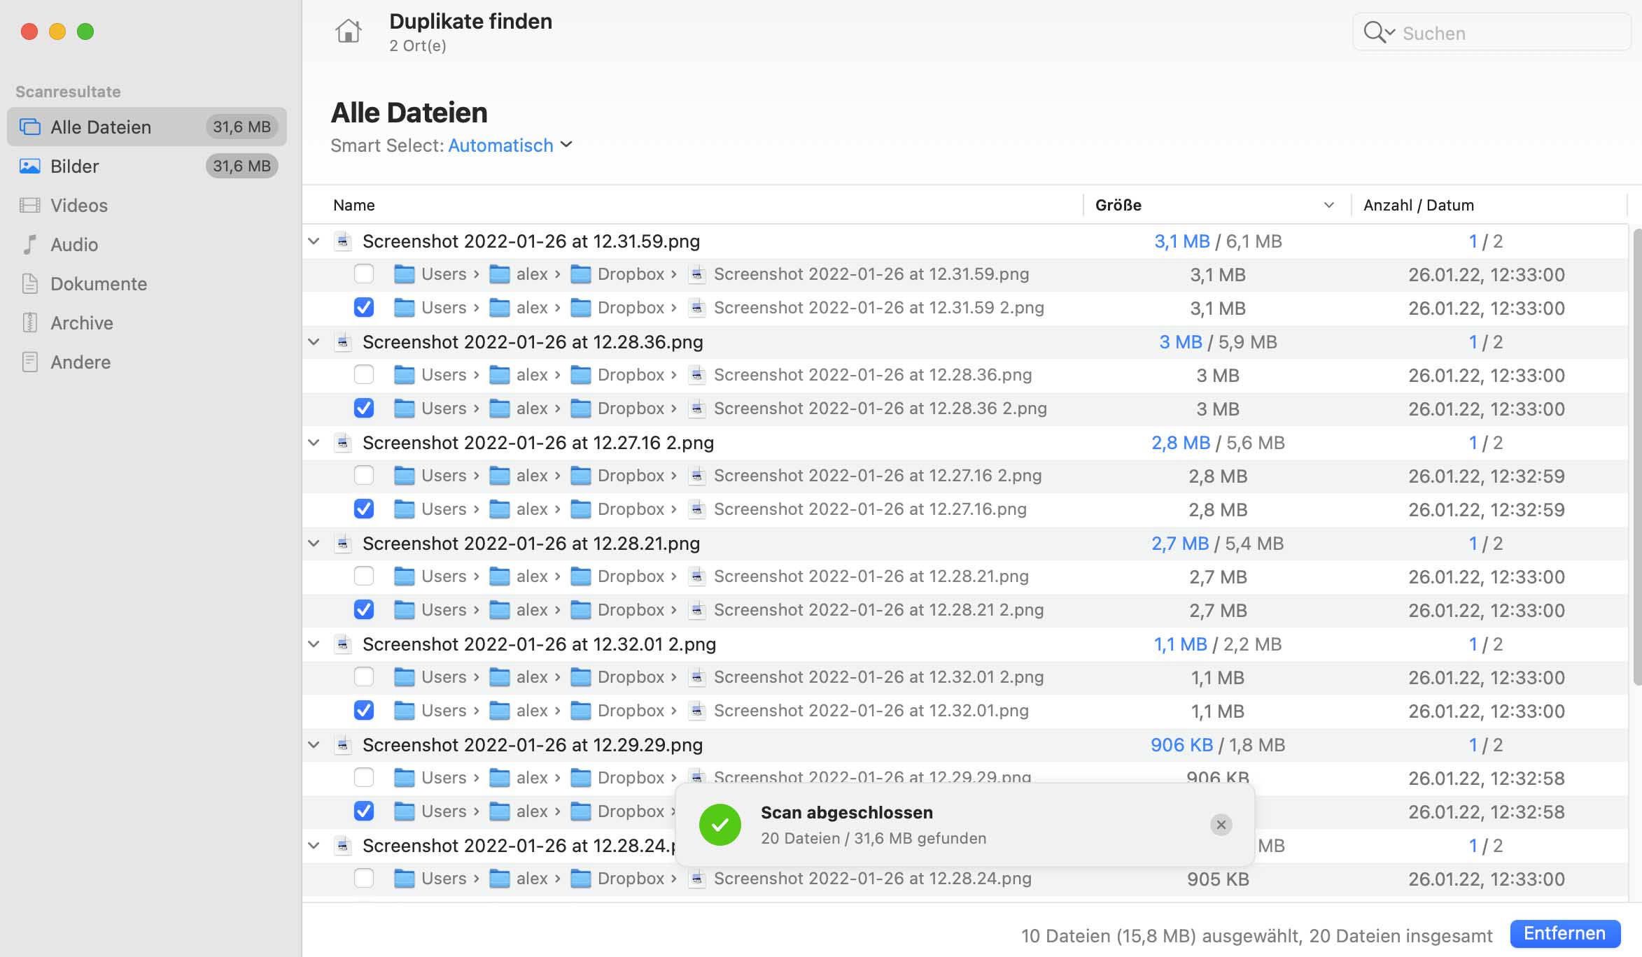This screenshot has width=1642, height=957.
Task: Click the 31,6 MB badge beside Bilder
Action: tap(241, 166)
